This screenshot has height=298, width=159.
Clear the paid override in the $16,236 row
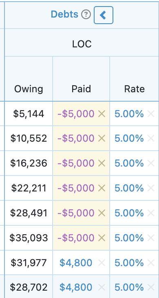click(x=102, y=163)
